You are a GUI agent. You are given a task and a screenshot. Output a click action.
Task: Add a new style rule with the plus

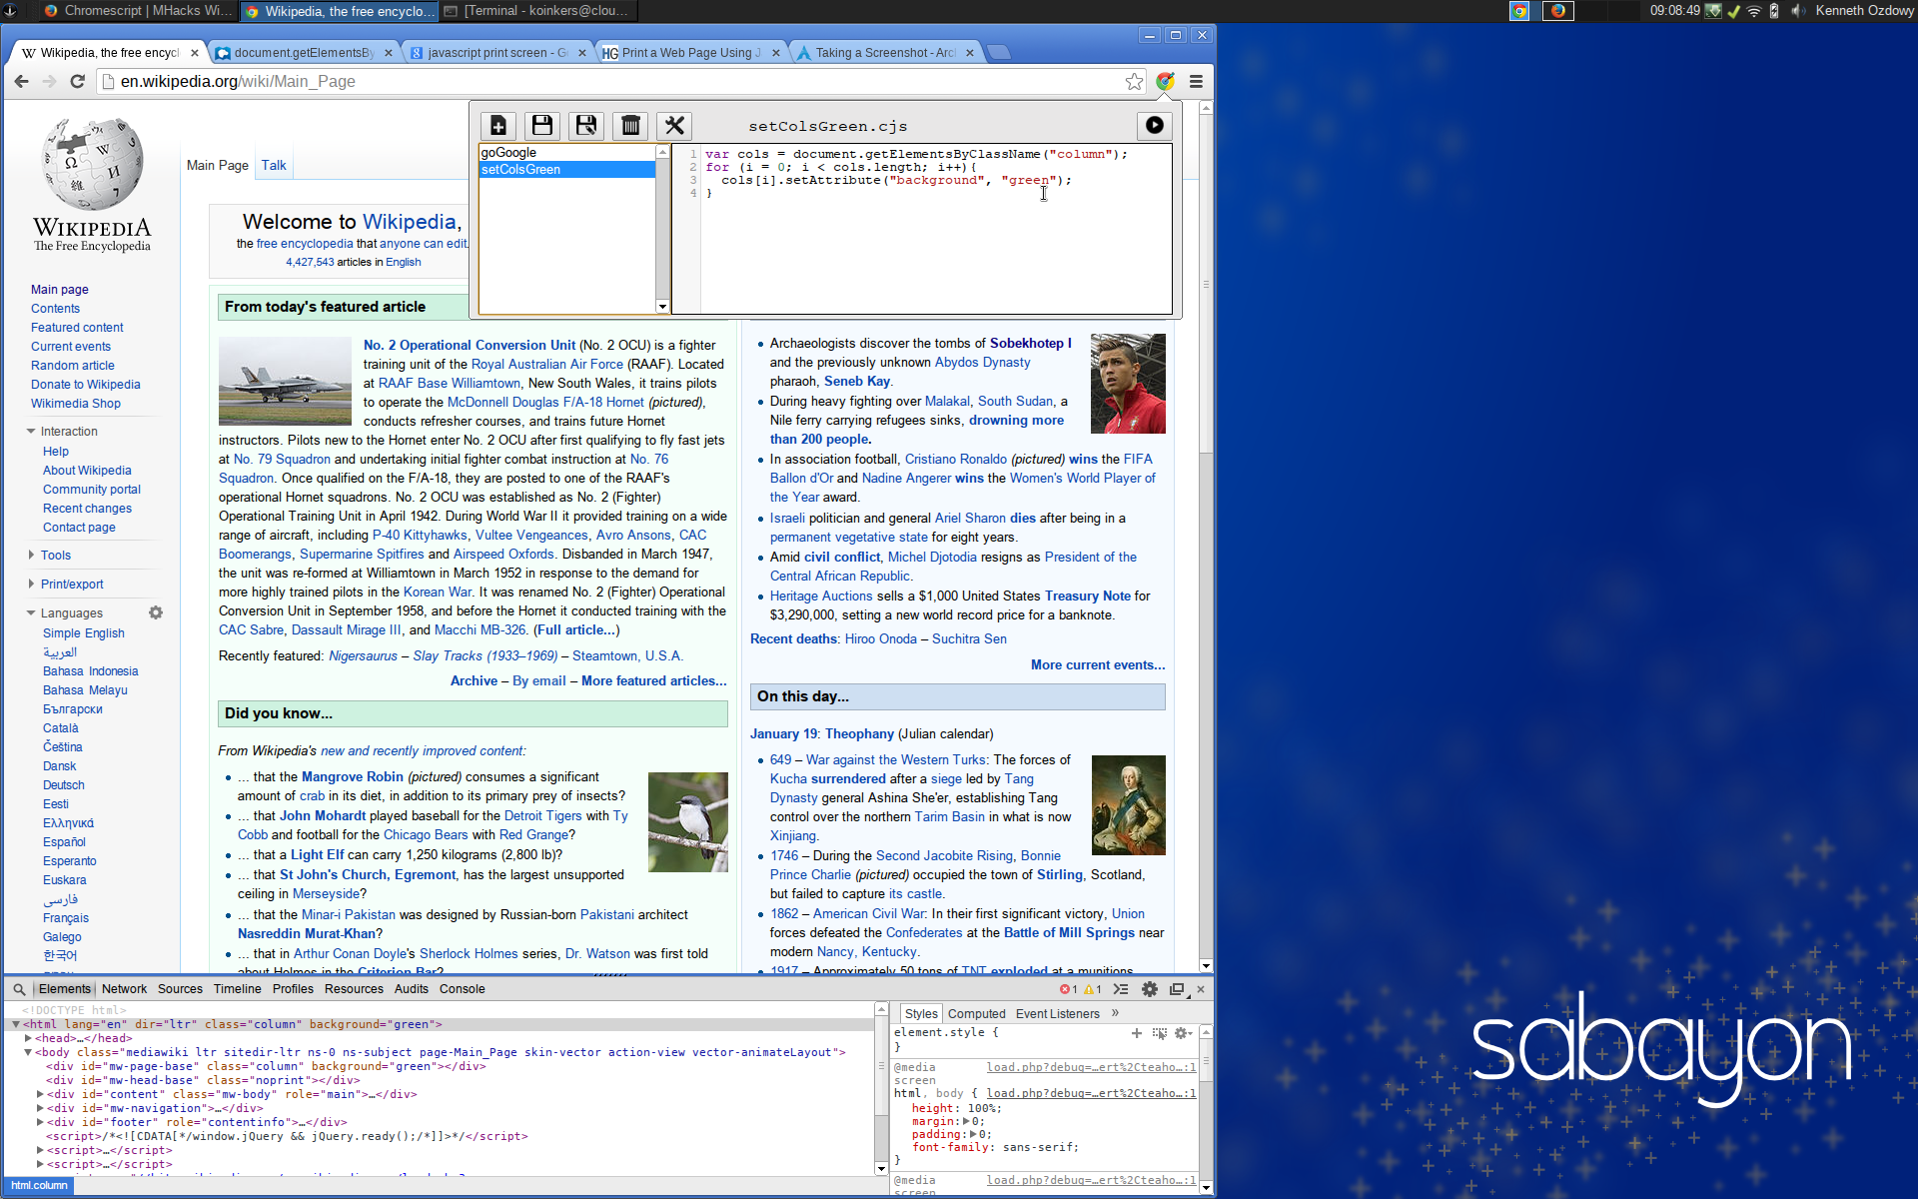[1136, 1033]
